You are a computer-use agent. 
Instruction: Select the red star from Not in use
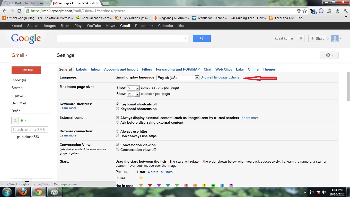click(x=150, y=185)
